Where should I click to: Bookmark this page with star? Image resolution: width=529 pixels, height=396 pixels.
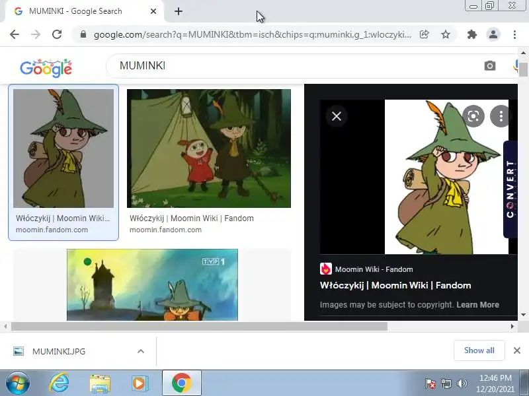coord(446,34)
